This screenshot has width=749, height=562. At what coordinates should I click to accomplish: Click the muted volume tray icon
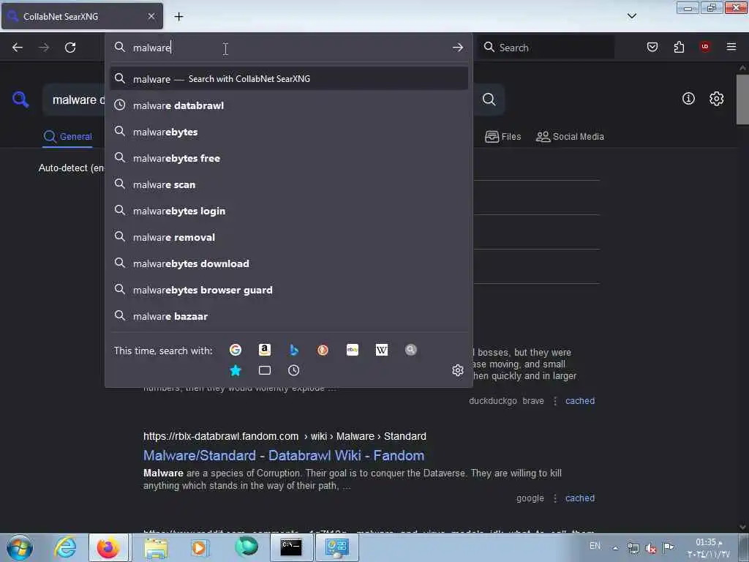650,547
